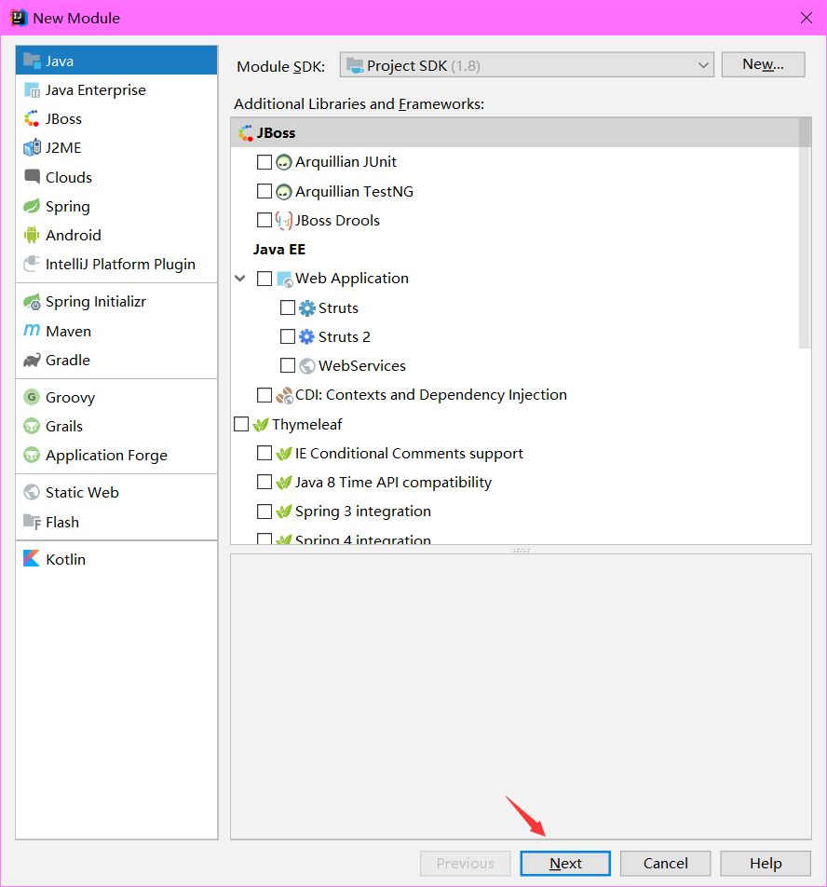Enable Java 8 Time API compatibility checkbox
Image resolution: width=827 pixels, height=887 pixels.
tap(264, 482)
